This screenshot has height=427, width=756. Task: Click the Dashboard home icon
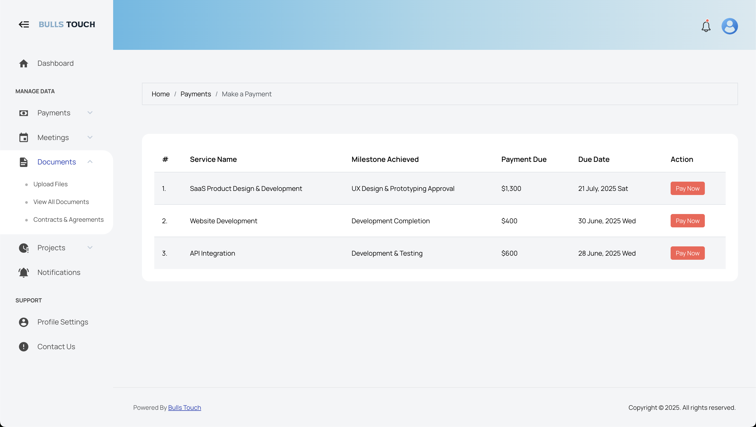pos(23,63)
